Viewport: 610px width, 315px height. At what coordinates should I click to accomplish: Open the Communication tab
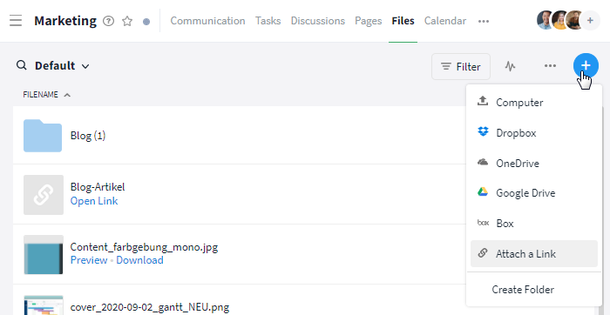coord(207,21)
